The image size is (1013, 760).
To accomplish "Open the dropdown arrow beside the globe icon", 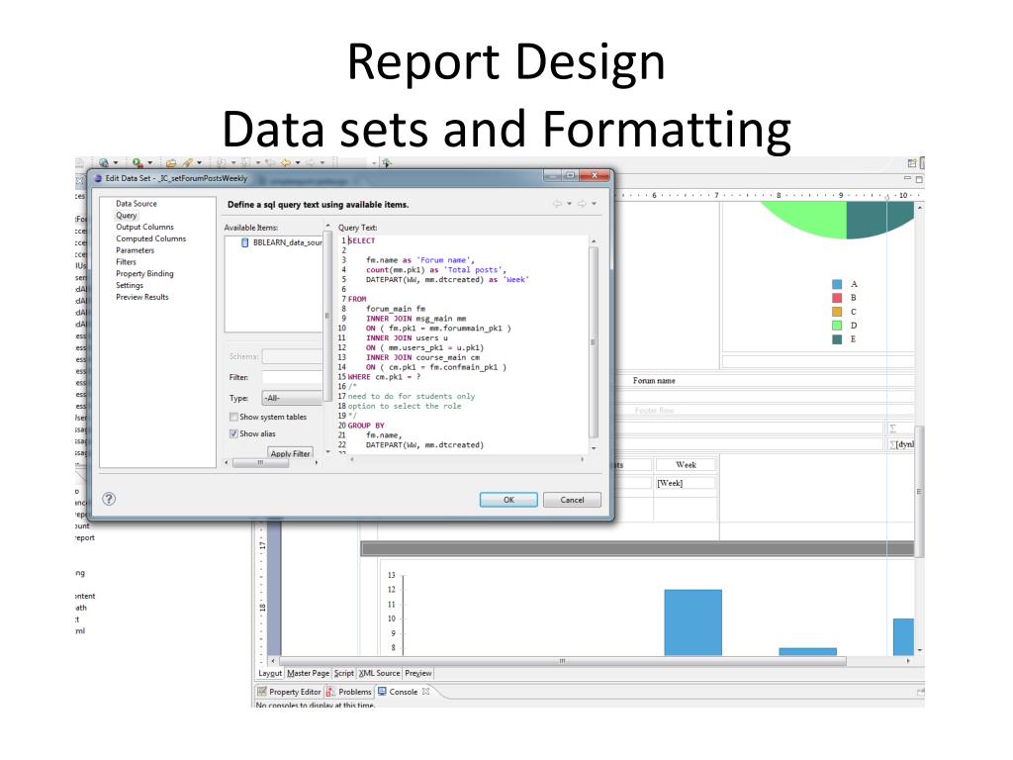I will click(x=116, y=163).
